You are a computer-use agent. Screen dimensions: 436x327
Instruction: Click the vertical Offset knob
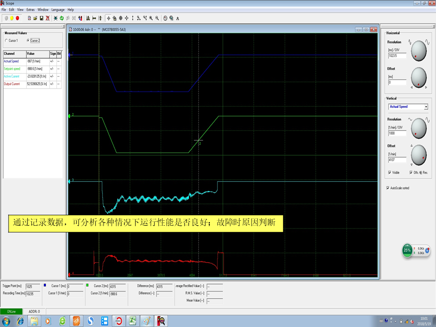click(419, 155)
